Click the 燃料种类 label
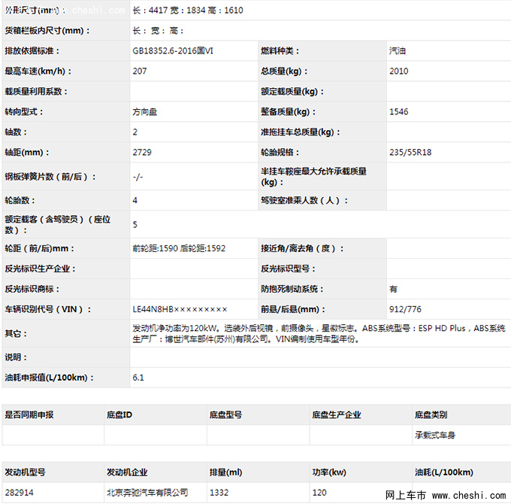The height and width of the screenshot is (504, 511). (x=280, y=51)
